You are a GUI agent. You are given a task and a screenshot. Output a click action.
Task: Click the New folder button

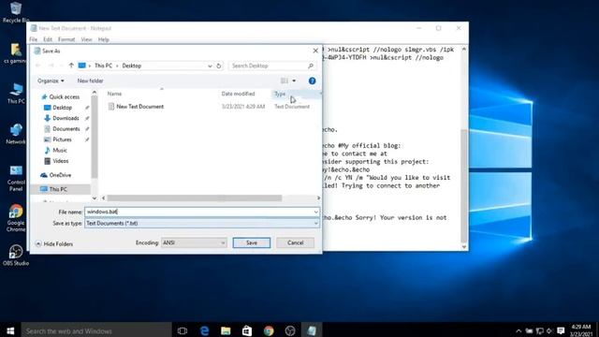click(x=90, y=81)
